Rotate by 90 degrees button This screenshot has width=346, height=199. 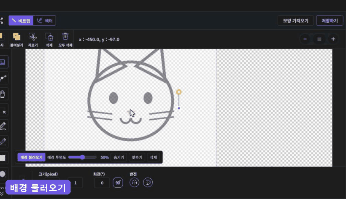118,183
